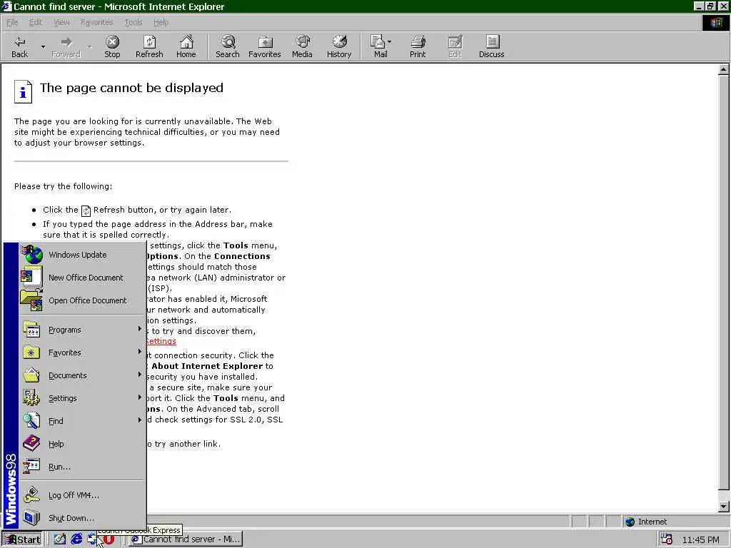
Task: Open the Tools menu
Action: (133, 22)
